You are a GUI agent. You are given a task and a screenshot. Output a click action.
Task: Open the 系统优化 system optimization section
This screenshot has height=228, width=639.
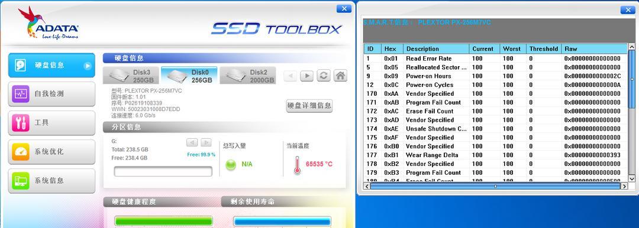coord(51,151)
